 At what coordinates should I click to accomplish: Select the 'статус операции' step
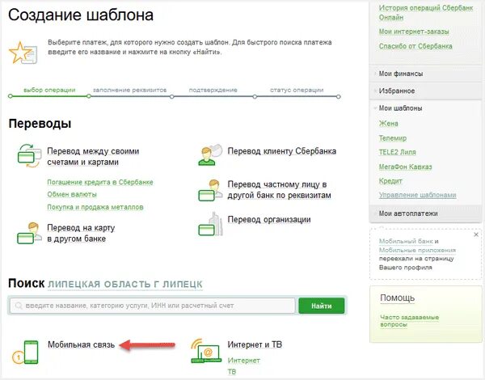coord(297,90)
